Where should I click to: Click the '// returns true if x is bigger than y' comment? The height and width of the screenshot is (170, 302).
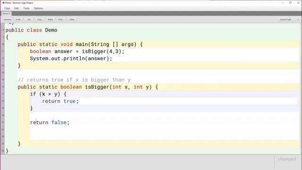74,80
